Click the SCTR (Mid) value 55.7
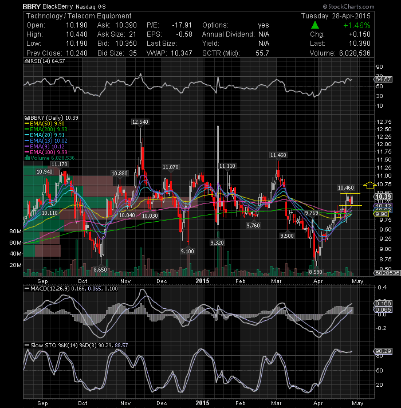Viewport: 401px width, 408px height. (x=262, y=53)
